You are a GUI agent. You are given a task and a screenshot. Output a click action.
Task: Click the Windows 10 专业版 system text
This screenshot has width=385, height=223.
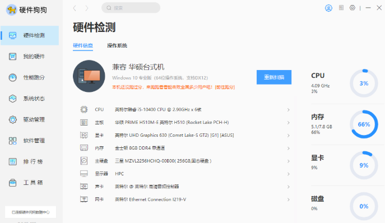click(x=160, y=78)
